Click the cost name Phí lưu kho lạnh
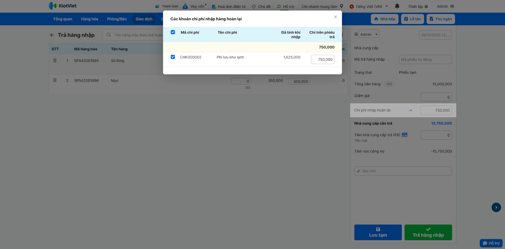505x249 pixels. point(230,57)
